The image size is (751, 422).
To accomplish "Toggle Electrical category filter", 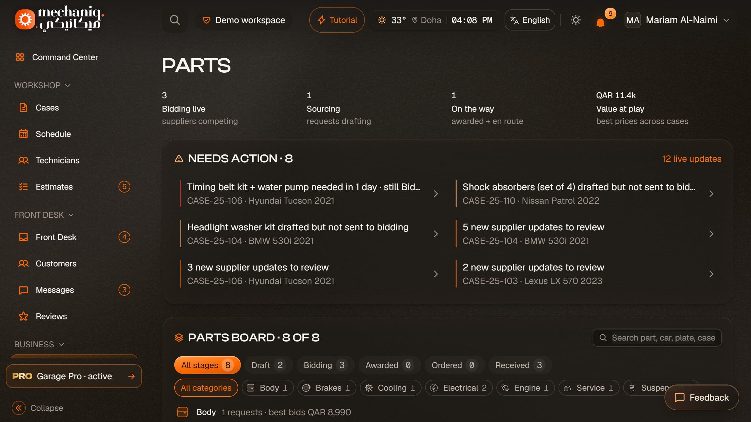I will coord(459,388).
